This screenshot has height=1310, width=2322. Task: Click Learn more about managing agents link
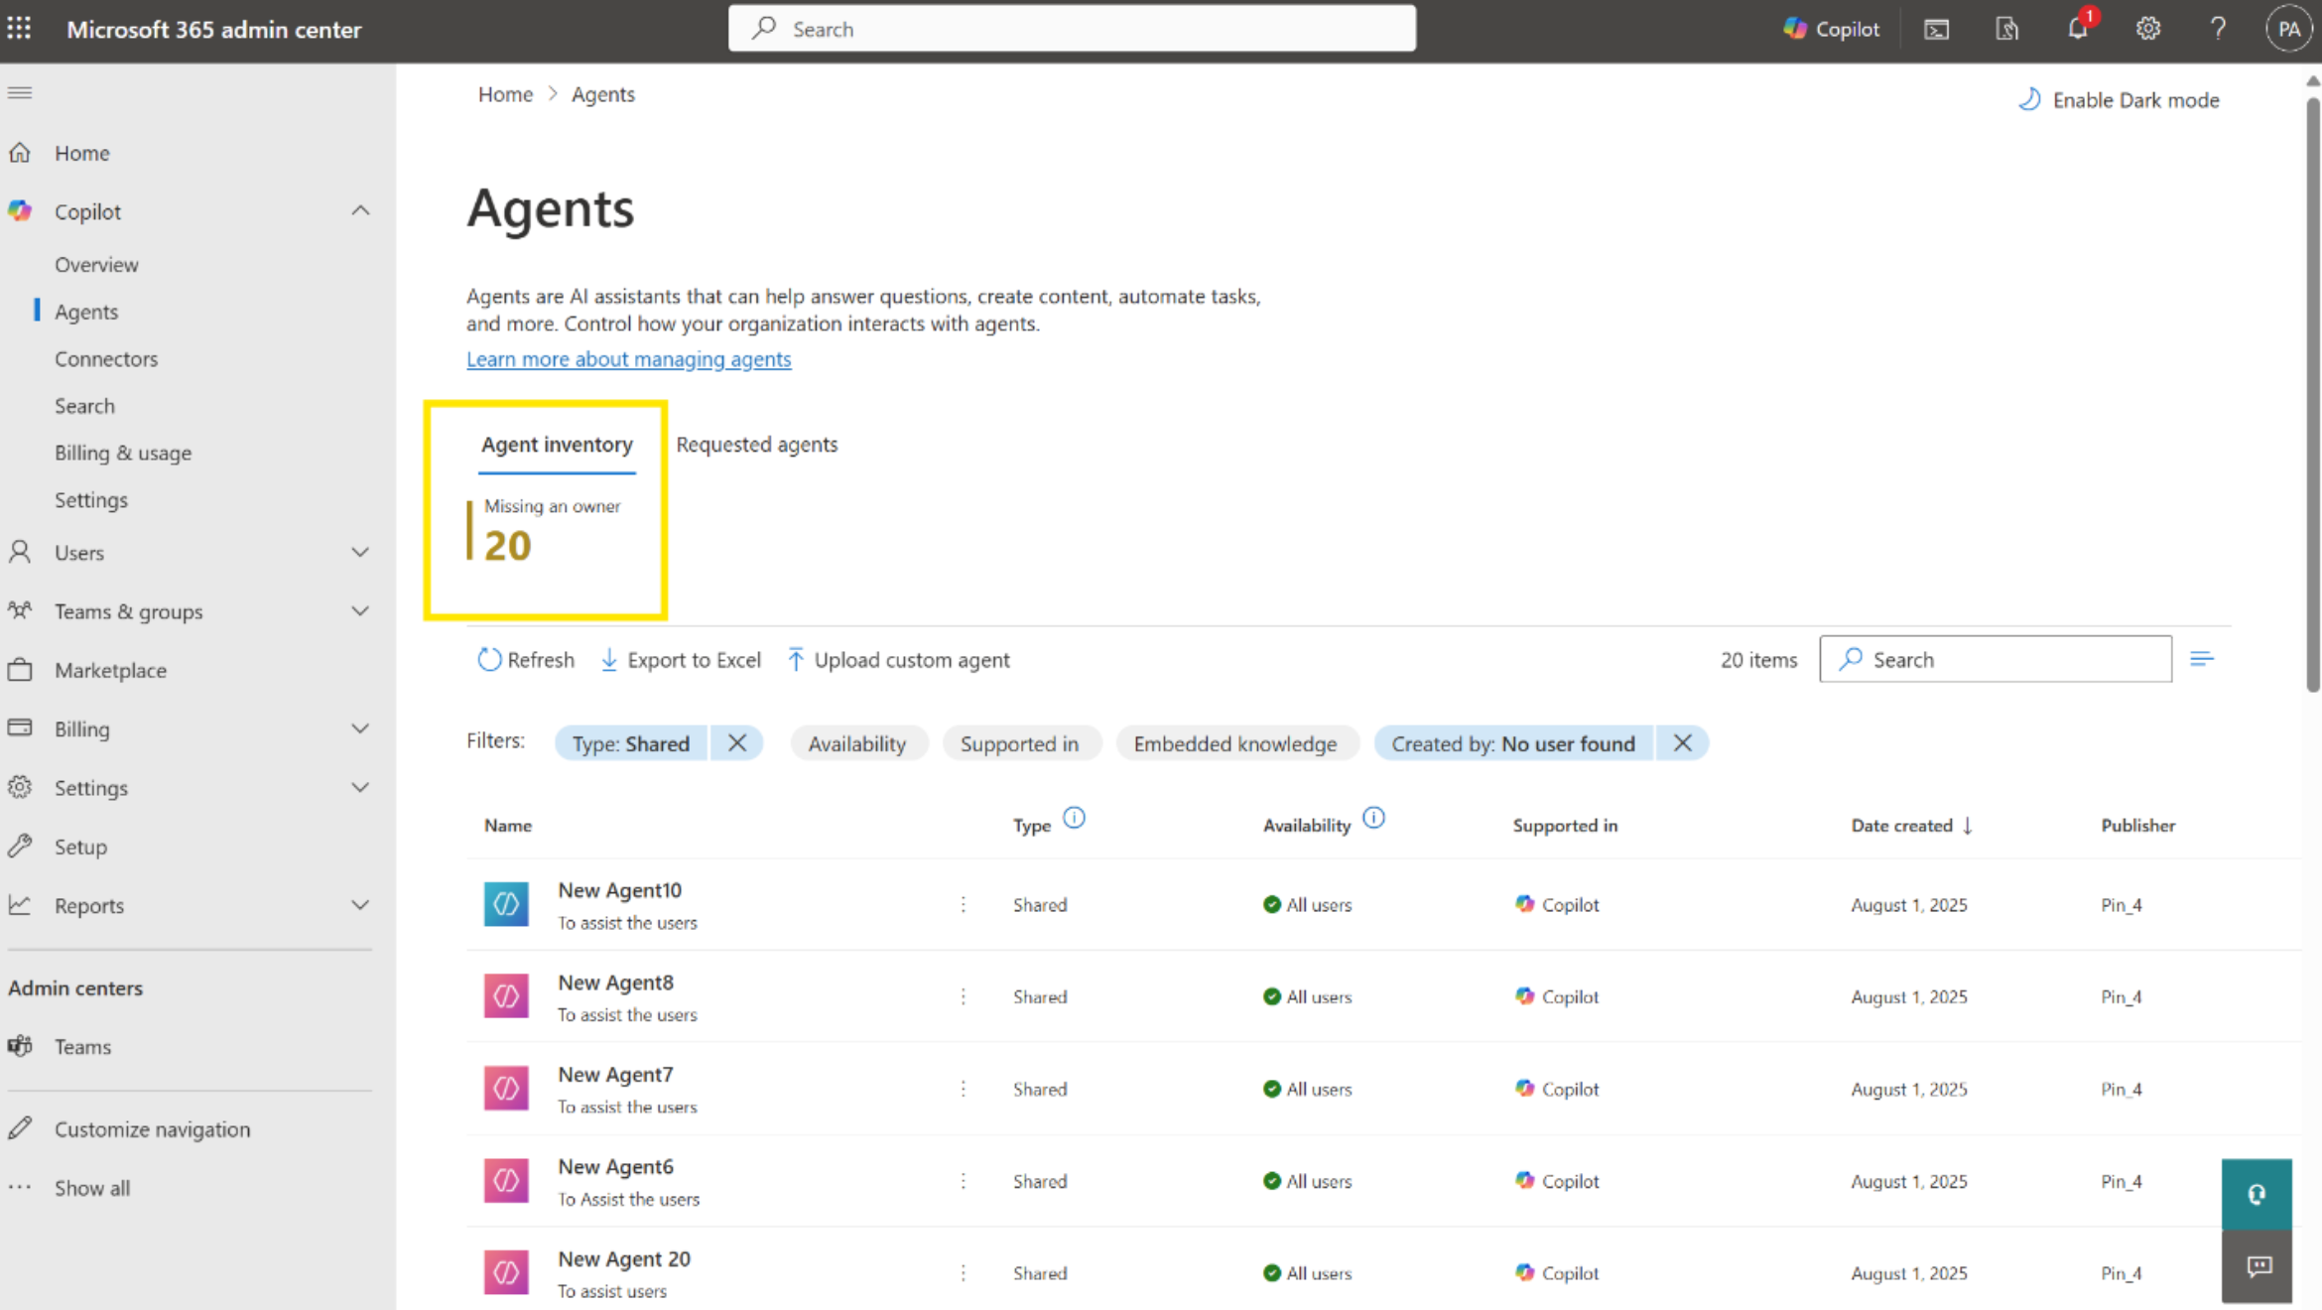(x=628, y=359)
